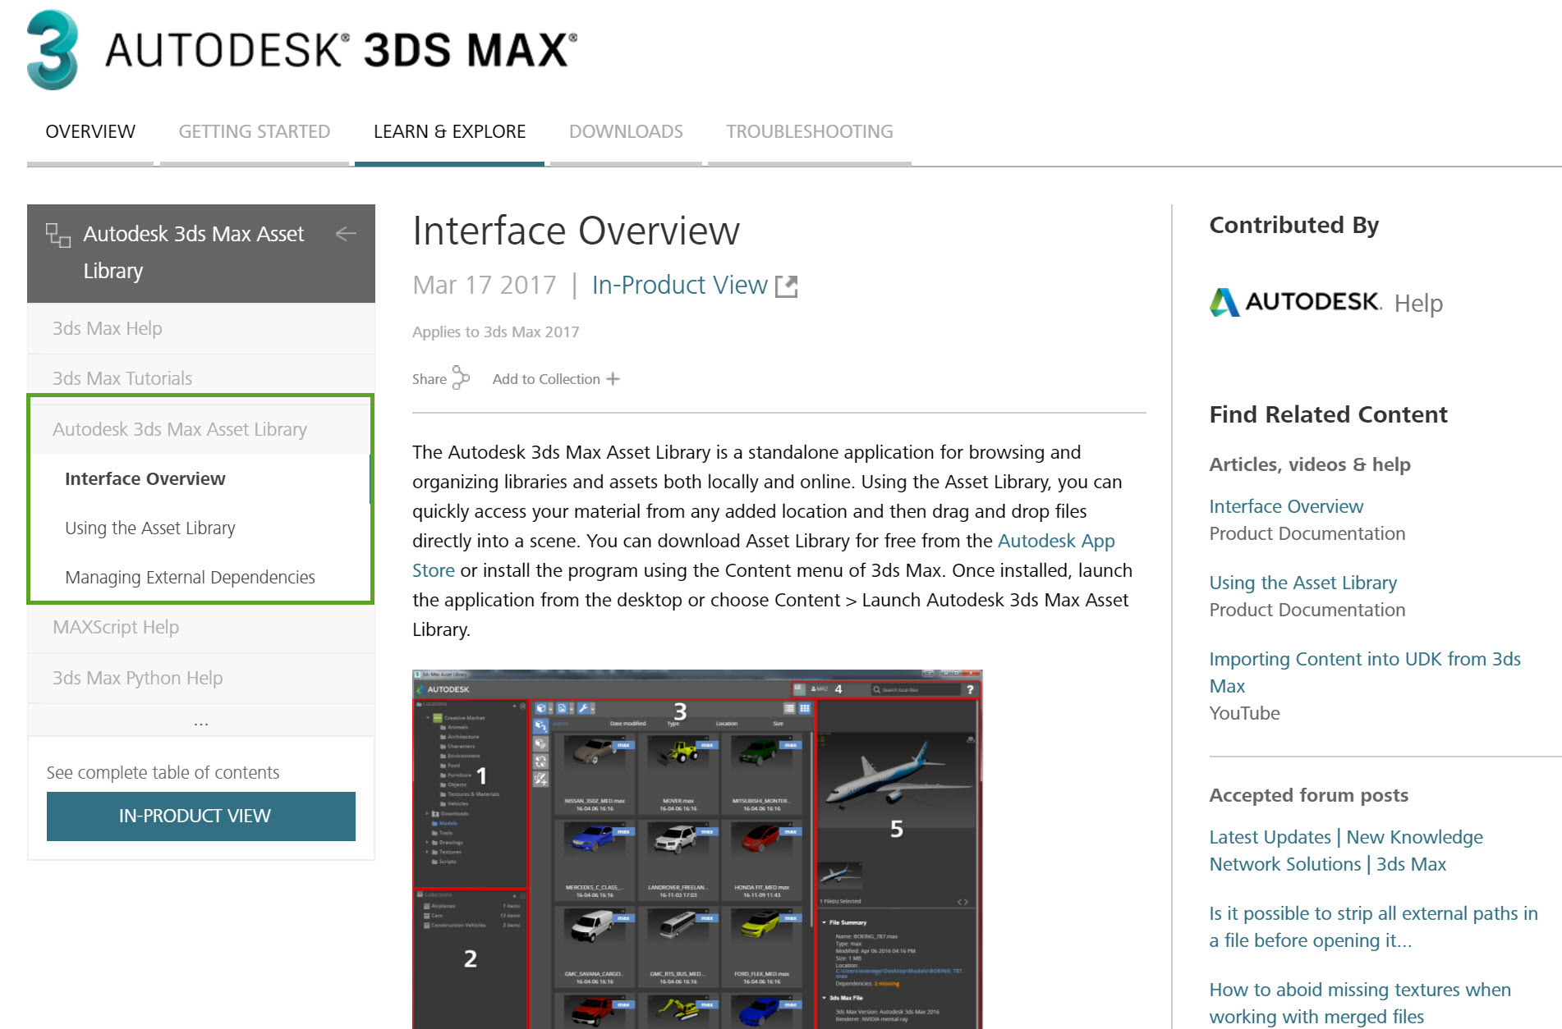1562x1029 pixels.
Task: Follow the Autodesk App Store link
Action: point(1056,541)
